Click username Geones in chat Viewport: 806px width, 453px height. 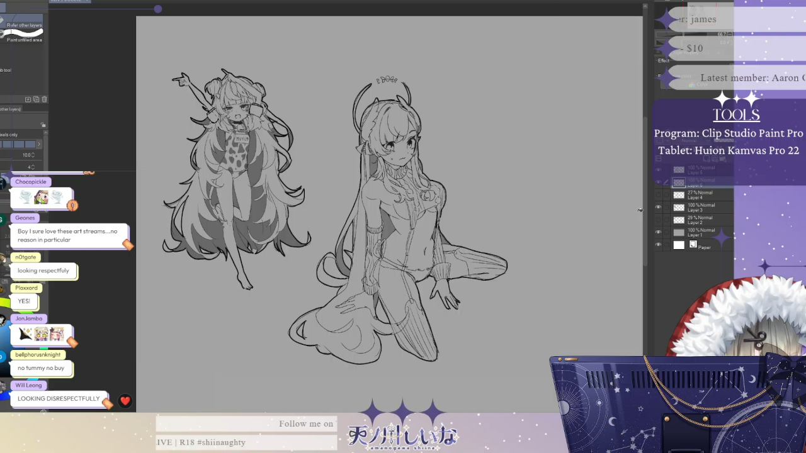(x=25, y=218)
